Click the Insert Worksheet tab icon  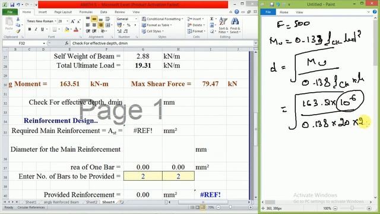[x=122, y=202]
